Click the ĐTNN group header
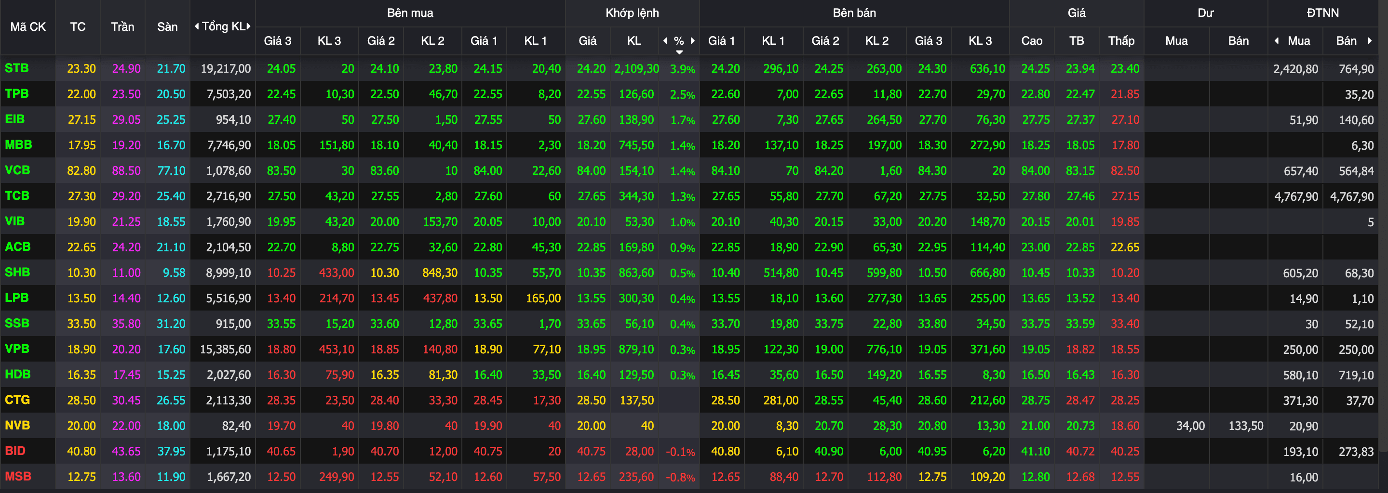The image size is (1388, 493). (1323, 13)
